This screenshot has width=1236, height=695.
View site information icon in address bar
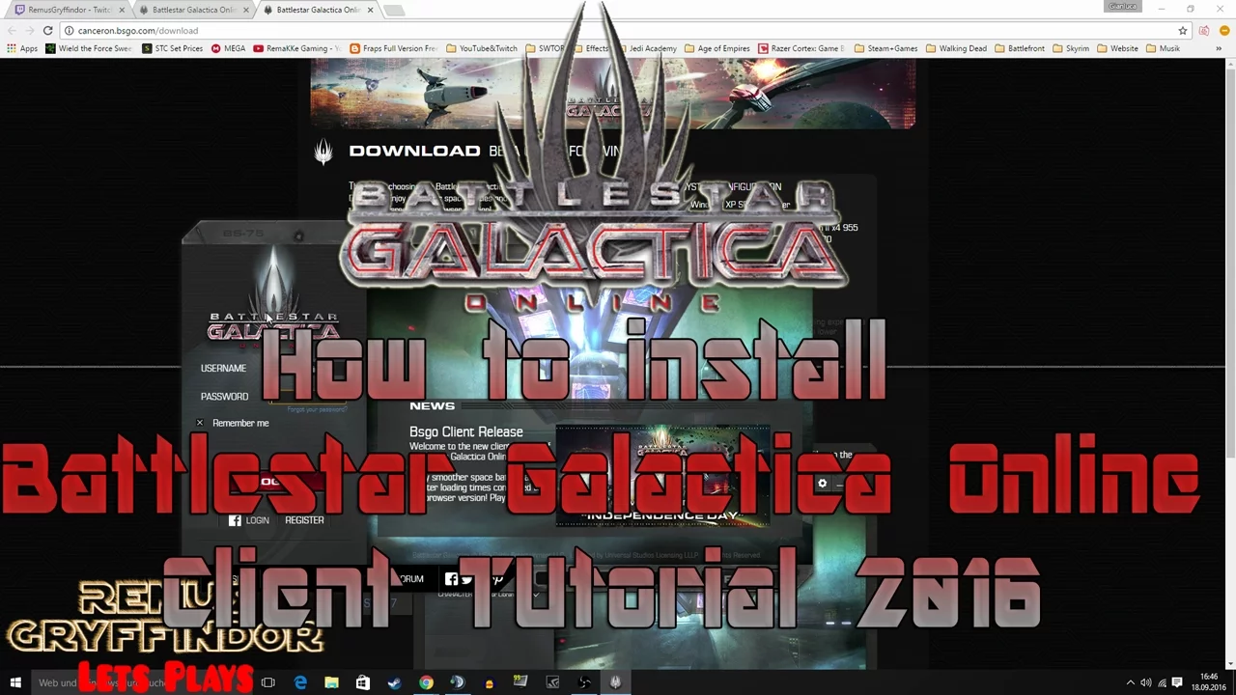(x=69, y=31)
